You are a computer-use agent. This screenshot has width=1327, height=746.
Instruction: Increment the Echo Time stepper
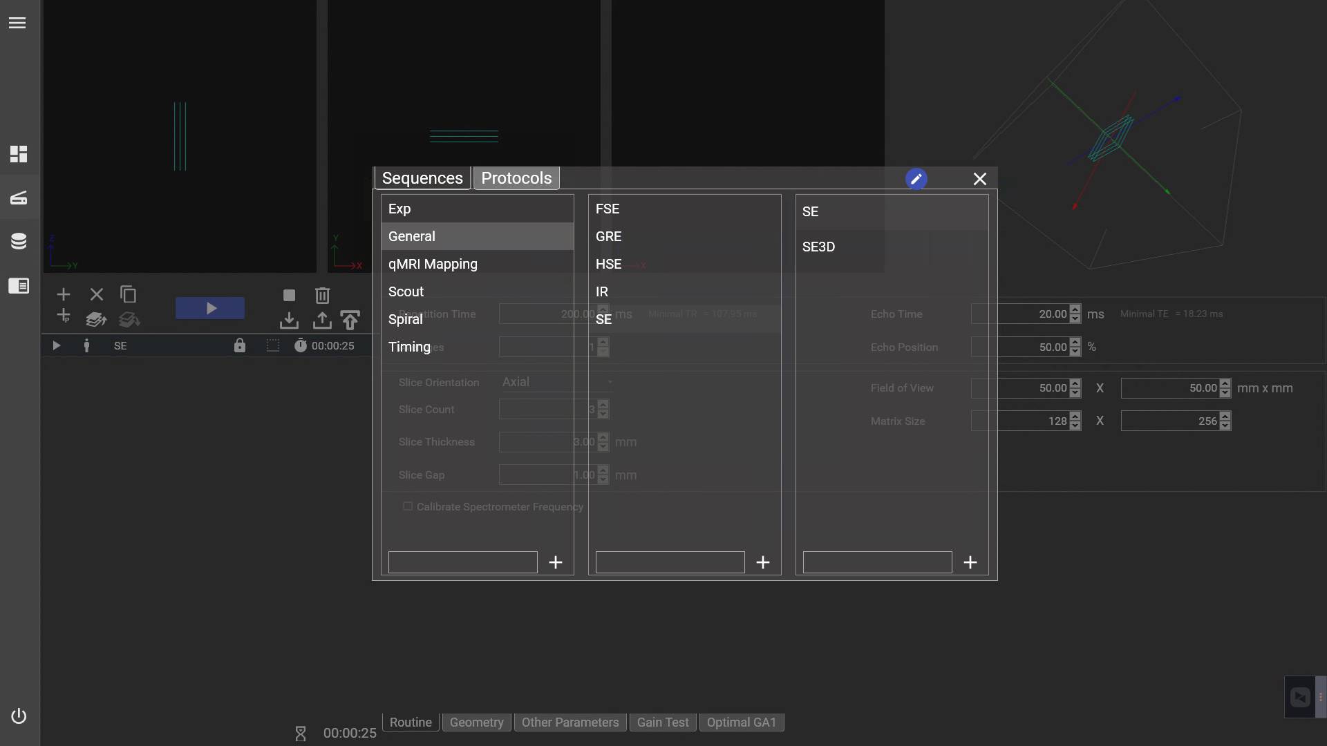tap(1075, 309)
